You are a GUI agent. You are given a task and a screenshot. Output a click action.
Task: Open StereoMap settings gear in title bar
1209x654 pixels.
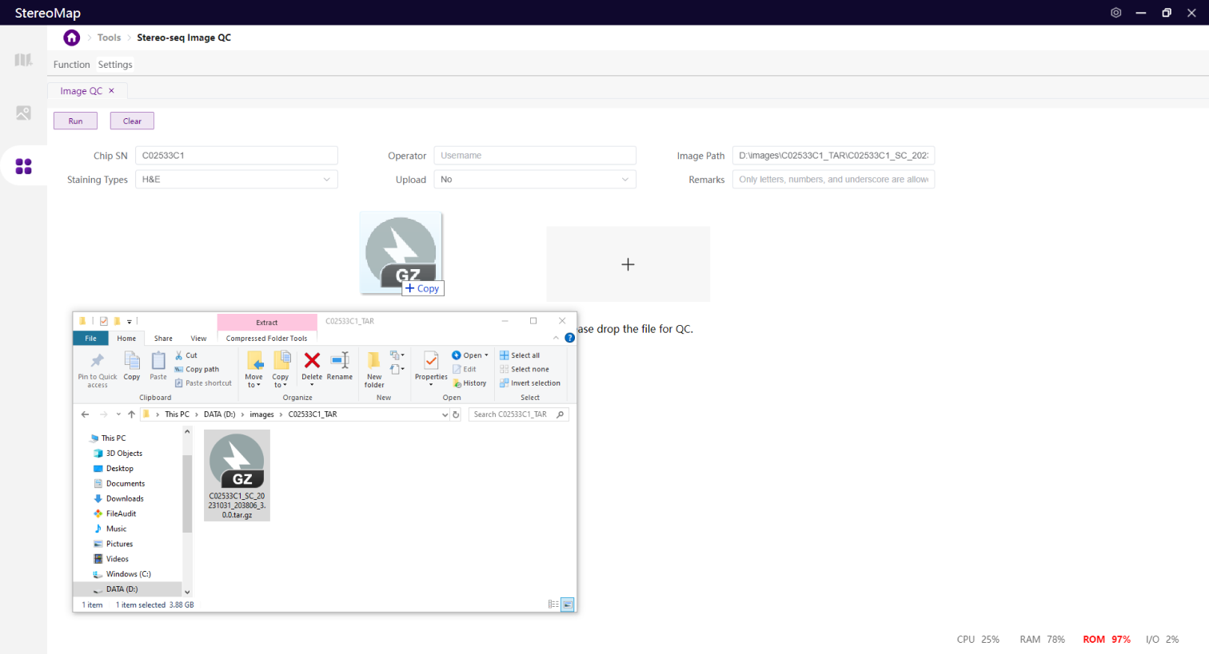tap(1115, 13)
